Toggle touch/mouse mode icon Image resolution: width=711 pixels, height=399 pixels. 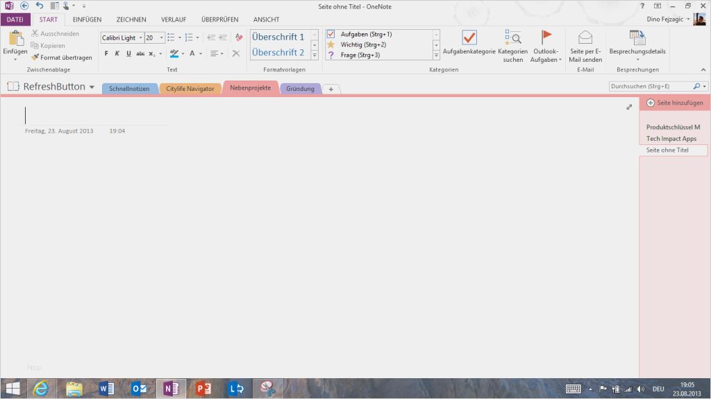[66, 6]
